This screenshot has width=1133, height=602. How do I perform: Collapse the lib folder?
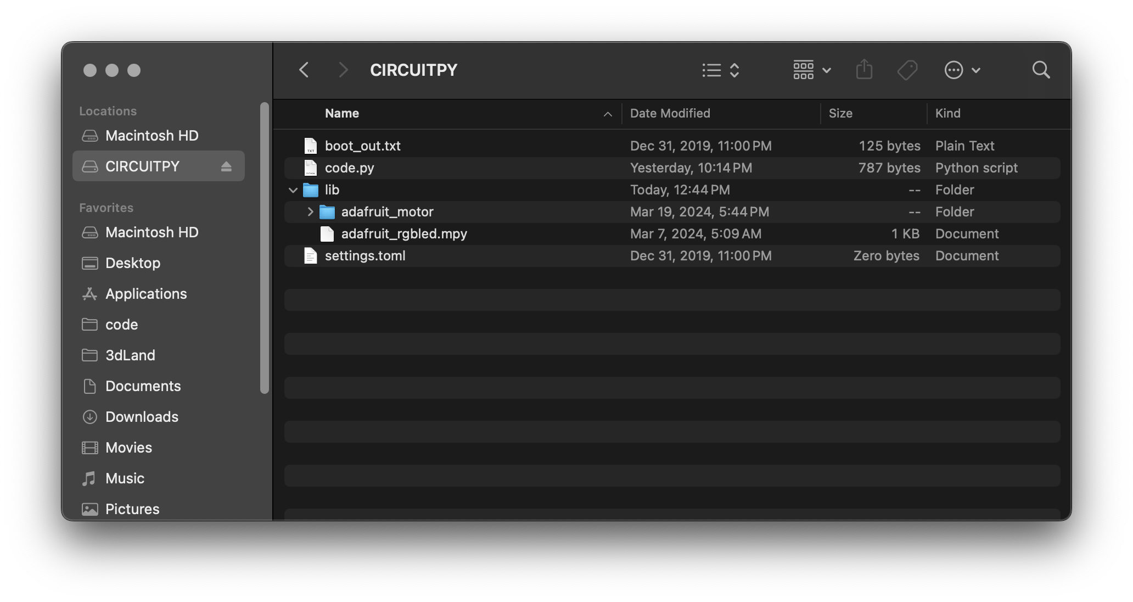click(x=294, y=189)
